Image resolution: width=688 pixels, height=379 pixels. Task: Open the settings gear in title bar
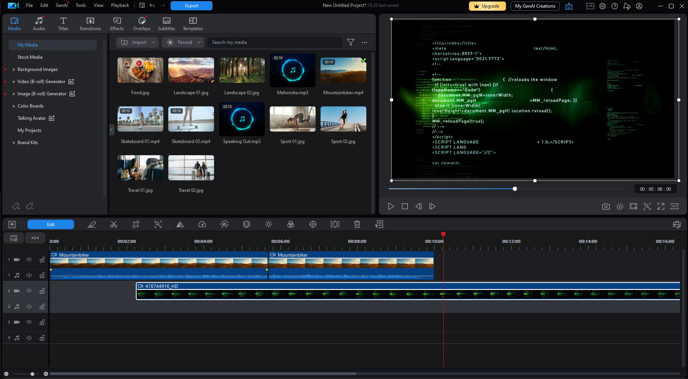point(603,6)
